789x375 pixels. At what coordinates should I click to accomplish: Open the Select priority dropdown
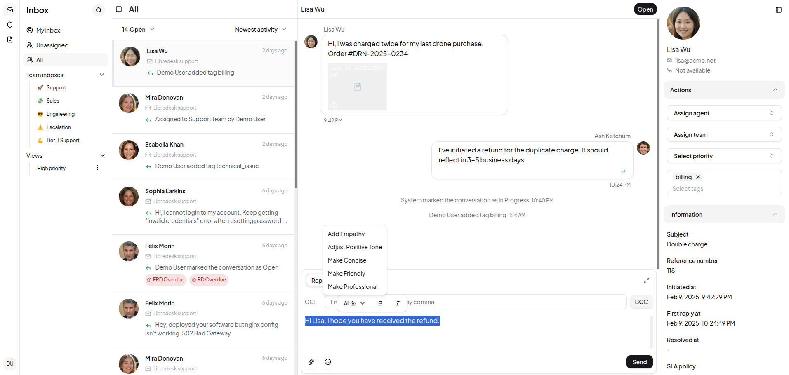click(724, 156)
